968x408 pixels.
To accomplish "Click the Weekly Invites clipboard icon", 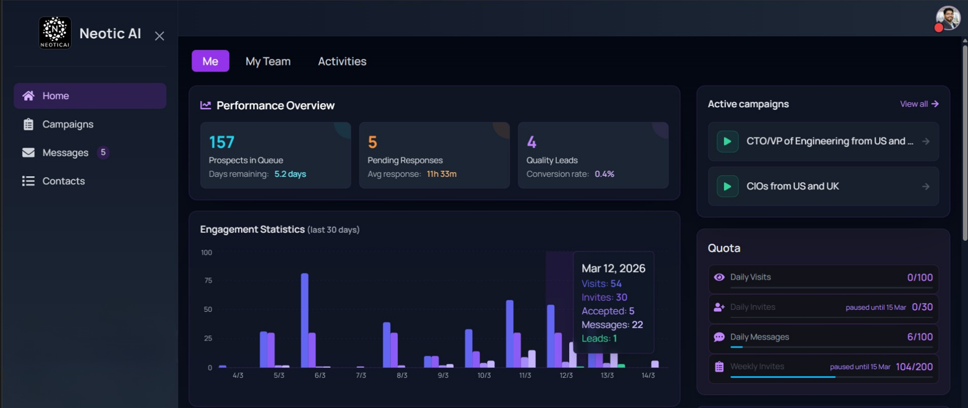I will [x=719, y=367].
